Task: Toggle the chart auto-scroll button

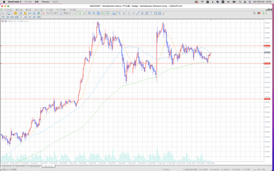Action: 104,13
